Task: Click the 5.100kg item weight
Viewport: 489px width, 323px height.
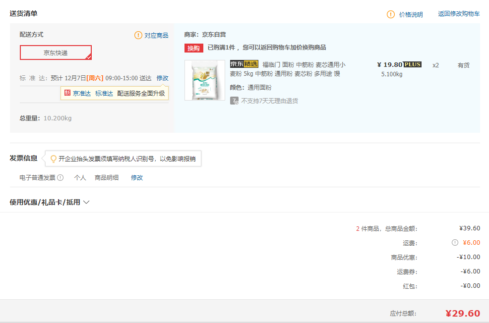Action: pyautogui.click(x=392, y=74)
